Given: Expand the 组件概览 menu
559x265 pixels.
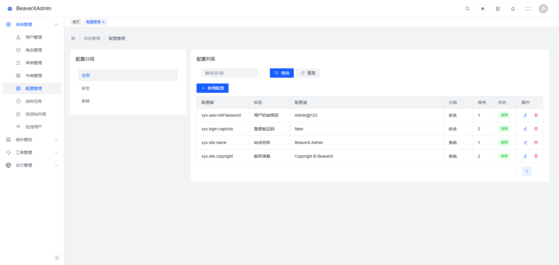Looking at the screenshot, I should (32, 140).
